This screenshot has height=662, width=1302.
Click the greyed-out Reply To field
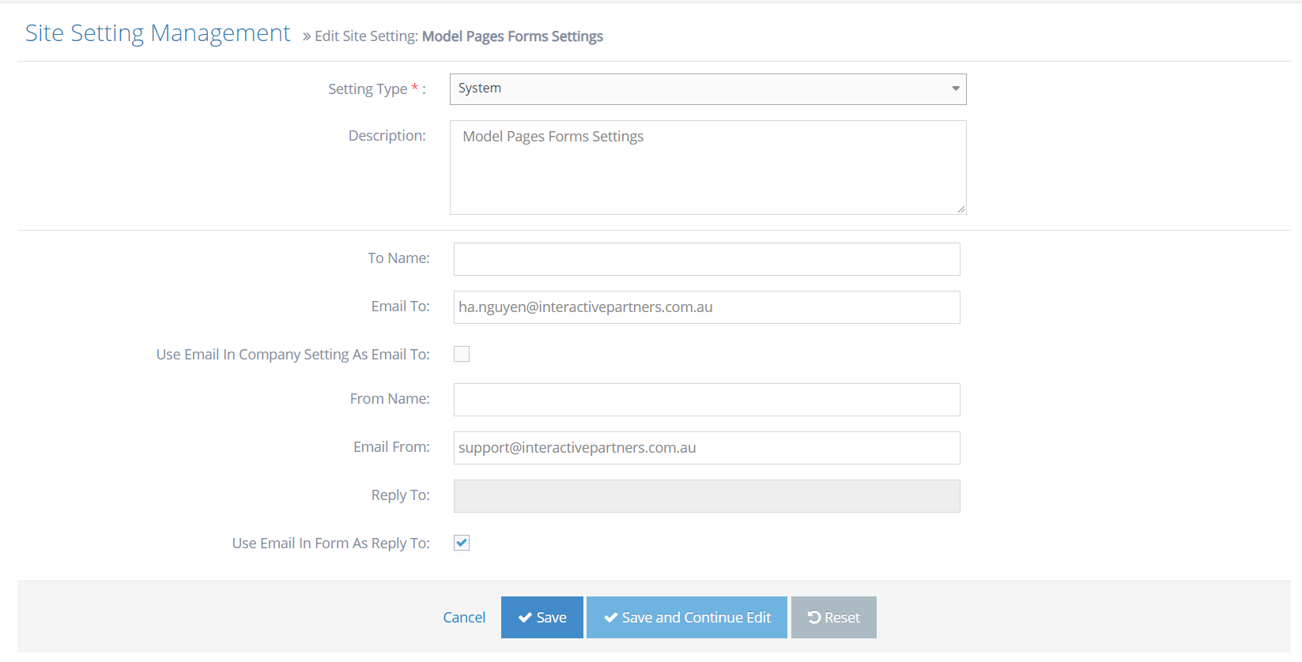[706, 496]
